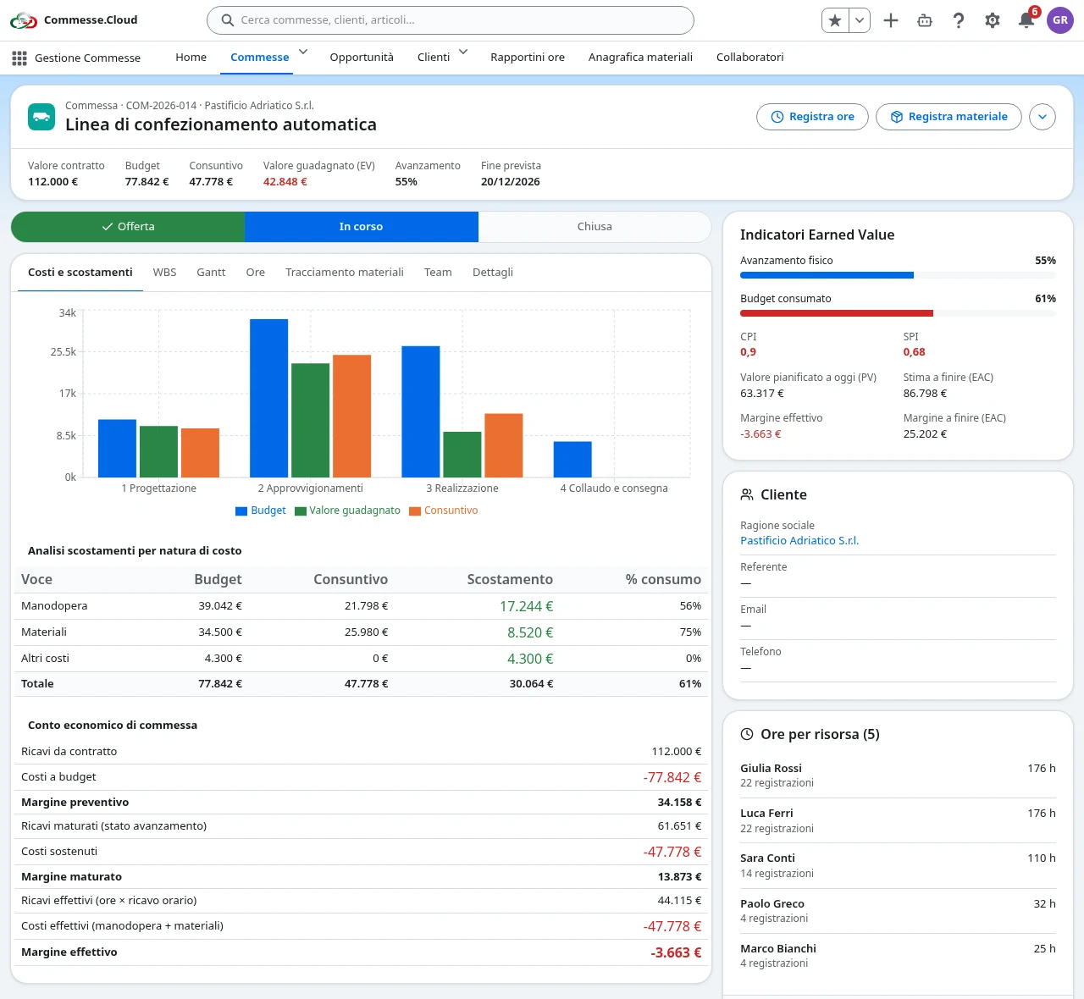Select the In corso stage
Viewport: 1084px width, 999px height.
[x=362, y=227]
